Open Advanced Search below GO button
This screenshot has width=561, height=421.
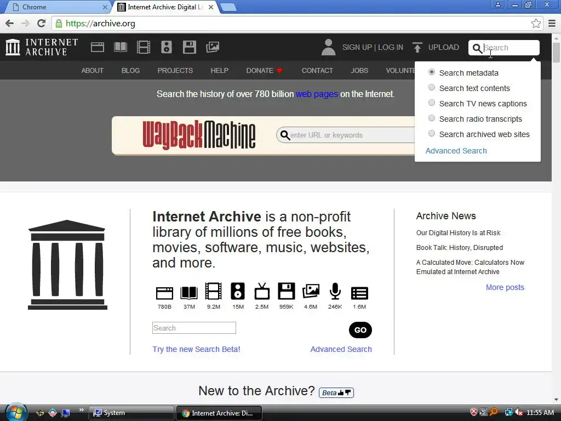341,349
